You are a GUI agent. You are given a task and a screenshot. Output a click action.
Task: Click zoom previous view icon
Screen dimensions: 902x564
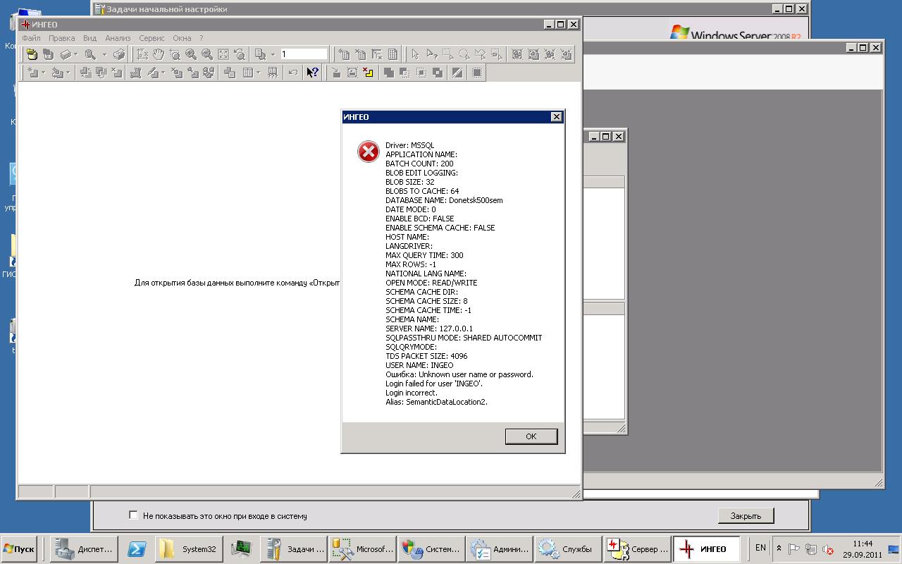(x=239, y=54)
